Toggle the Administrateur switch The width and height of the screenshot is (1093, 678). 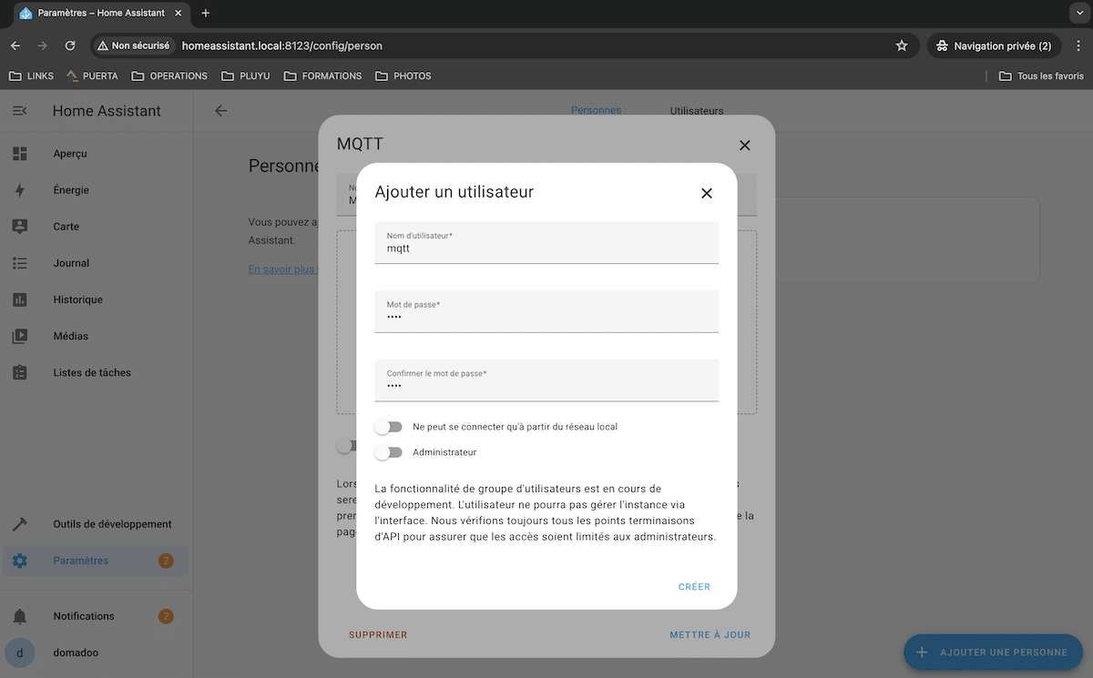(x=388, y=452)
